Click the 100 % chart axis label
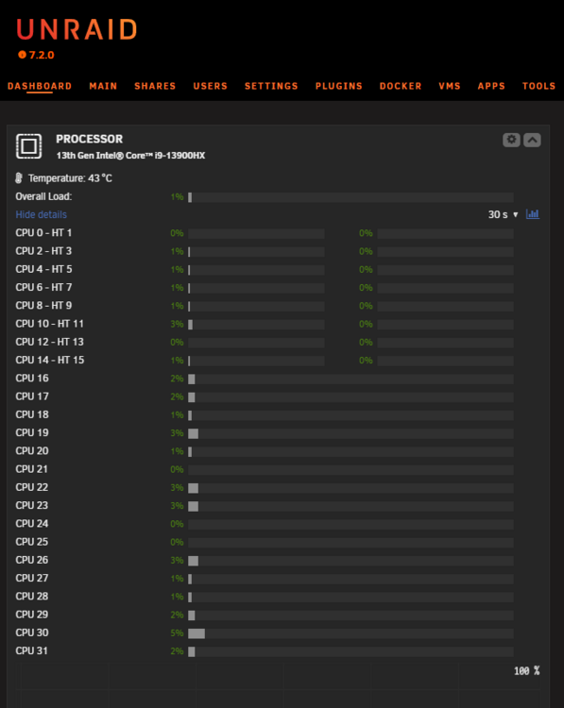The height and width of the screenshot is (708, 564). [527, 671]
